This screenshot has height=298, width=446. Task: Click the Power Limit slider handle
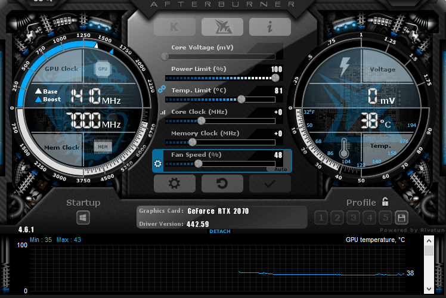pos(275,77)
